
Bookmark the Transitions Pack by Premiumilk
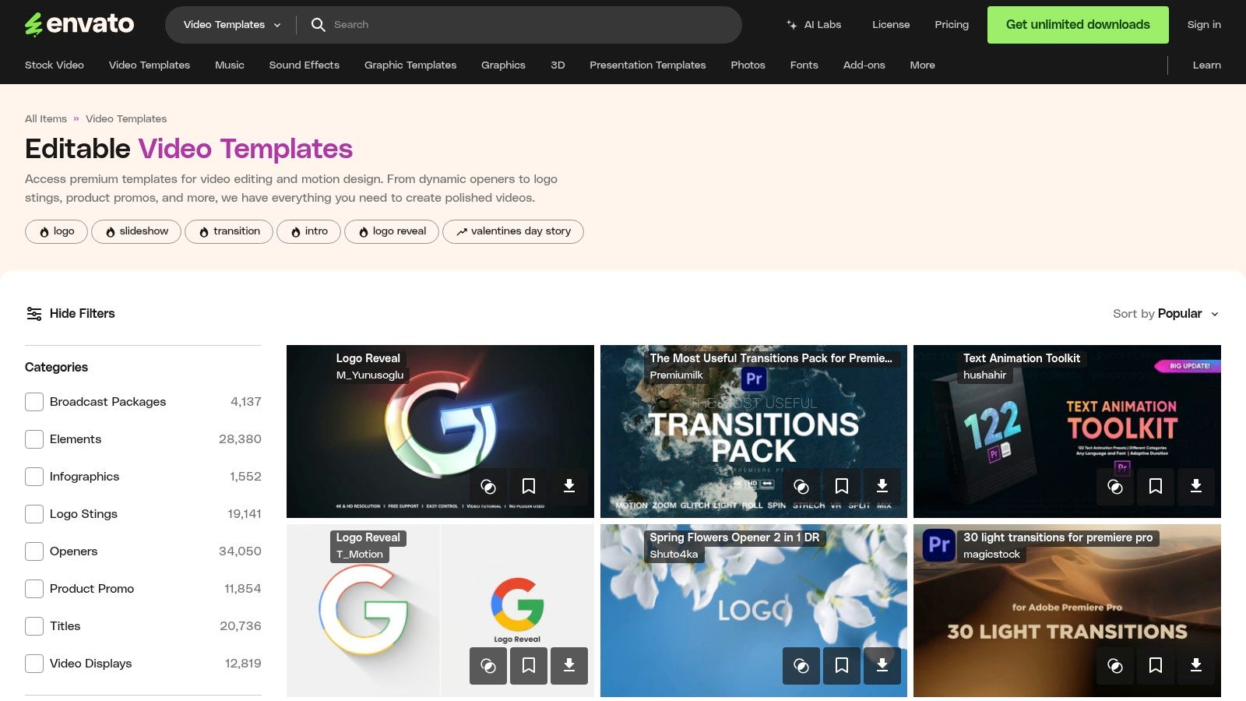coord(842,486)
